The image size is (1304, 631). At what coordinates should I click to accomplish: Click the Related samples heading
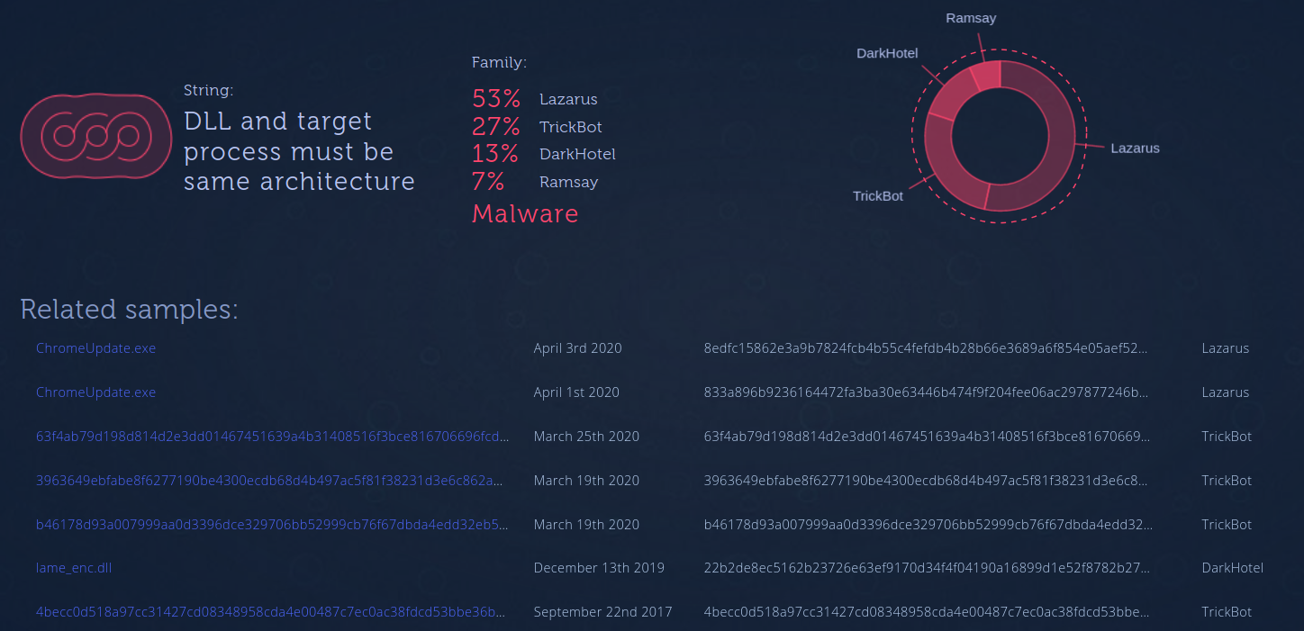pos(129,310)
